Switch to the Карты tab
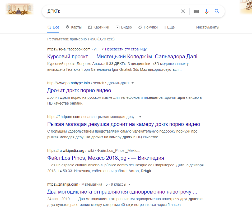The width and height of the screenshot is (252, 207). pos(74,27)
